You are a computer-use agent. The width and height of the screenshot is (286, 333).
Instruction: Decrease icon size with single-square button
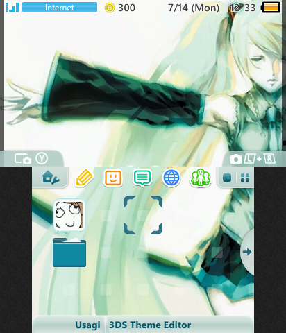(x=227, y=178)
